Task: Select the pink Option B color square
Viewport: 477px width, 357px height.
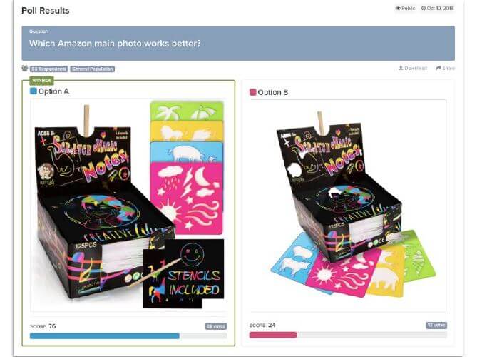Action: 252,92
